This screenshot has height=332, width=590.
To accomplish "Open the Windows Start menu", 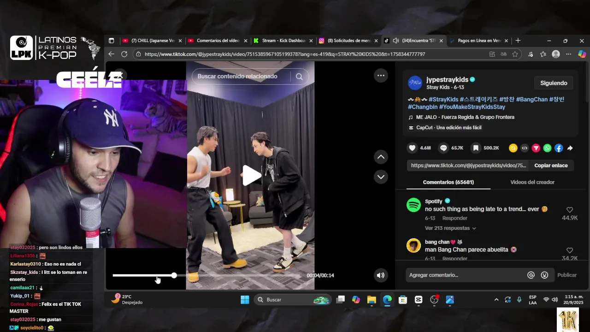I will coord(245,300).
